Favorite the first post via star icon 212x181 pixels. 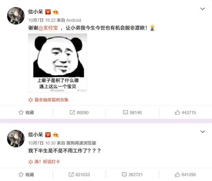[x=26, y=112]
